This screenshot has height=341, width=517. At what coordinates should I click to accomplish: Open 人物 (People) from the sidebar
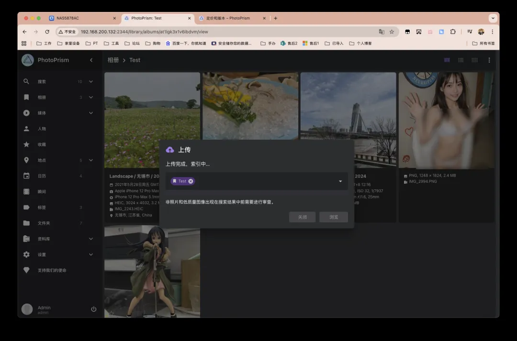pyautogui.click(x=26, y=129)
